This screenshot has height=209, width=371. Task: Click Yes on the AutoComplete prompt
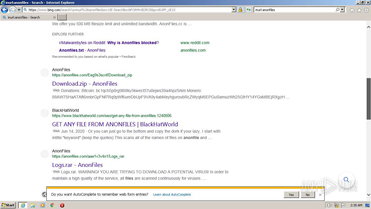[291, 195]
